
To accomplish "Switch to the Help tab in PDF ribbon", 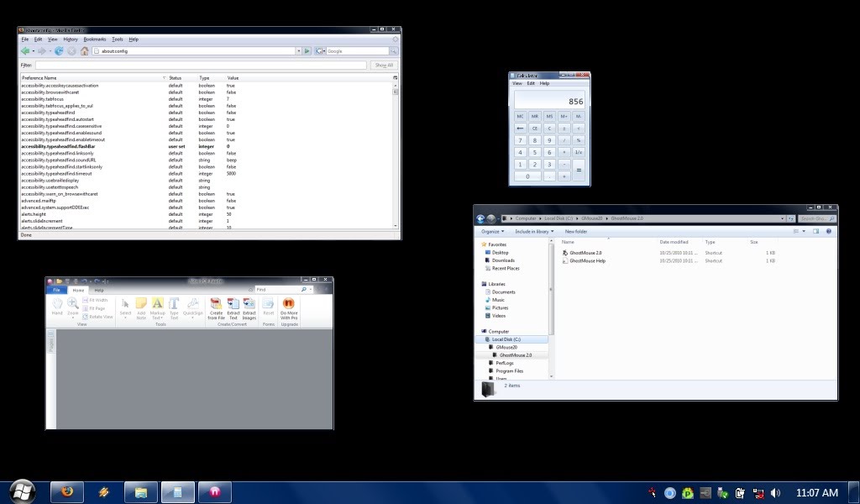I will pyautogui.click(x=99, y=290).
